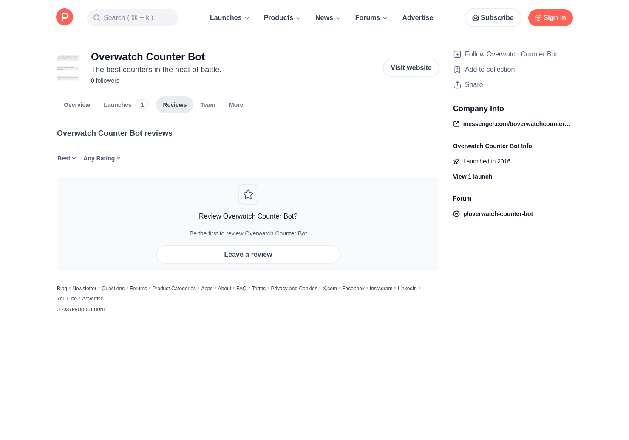Click the Sign in button
This screenshot has width=629, height=440.
[x=550, y=18]
